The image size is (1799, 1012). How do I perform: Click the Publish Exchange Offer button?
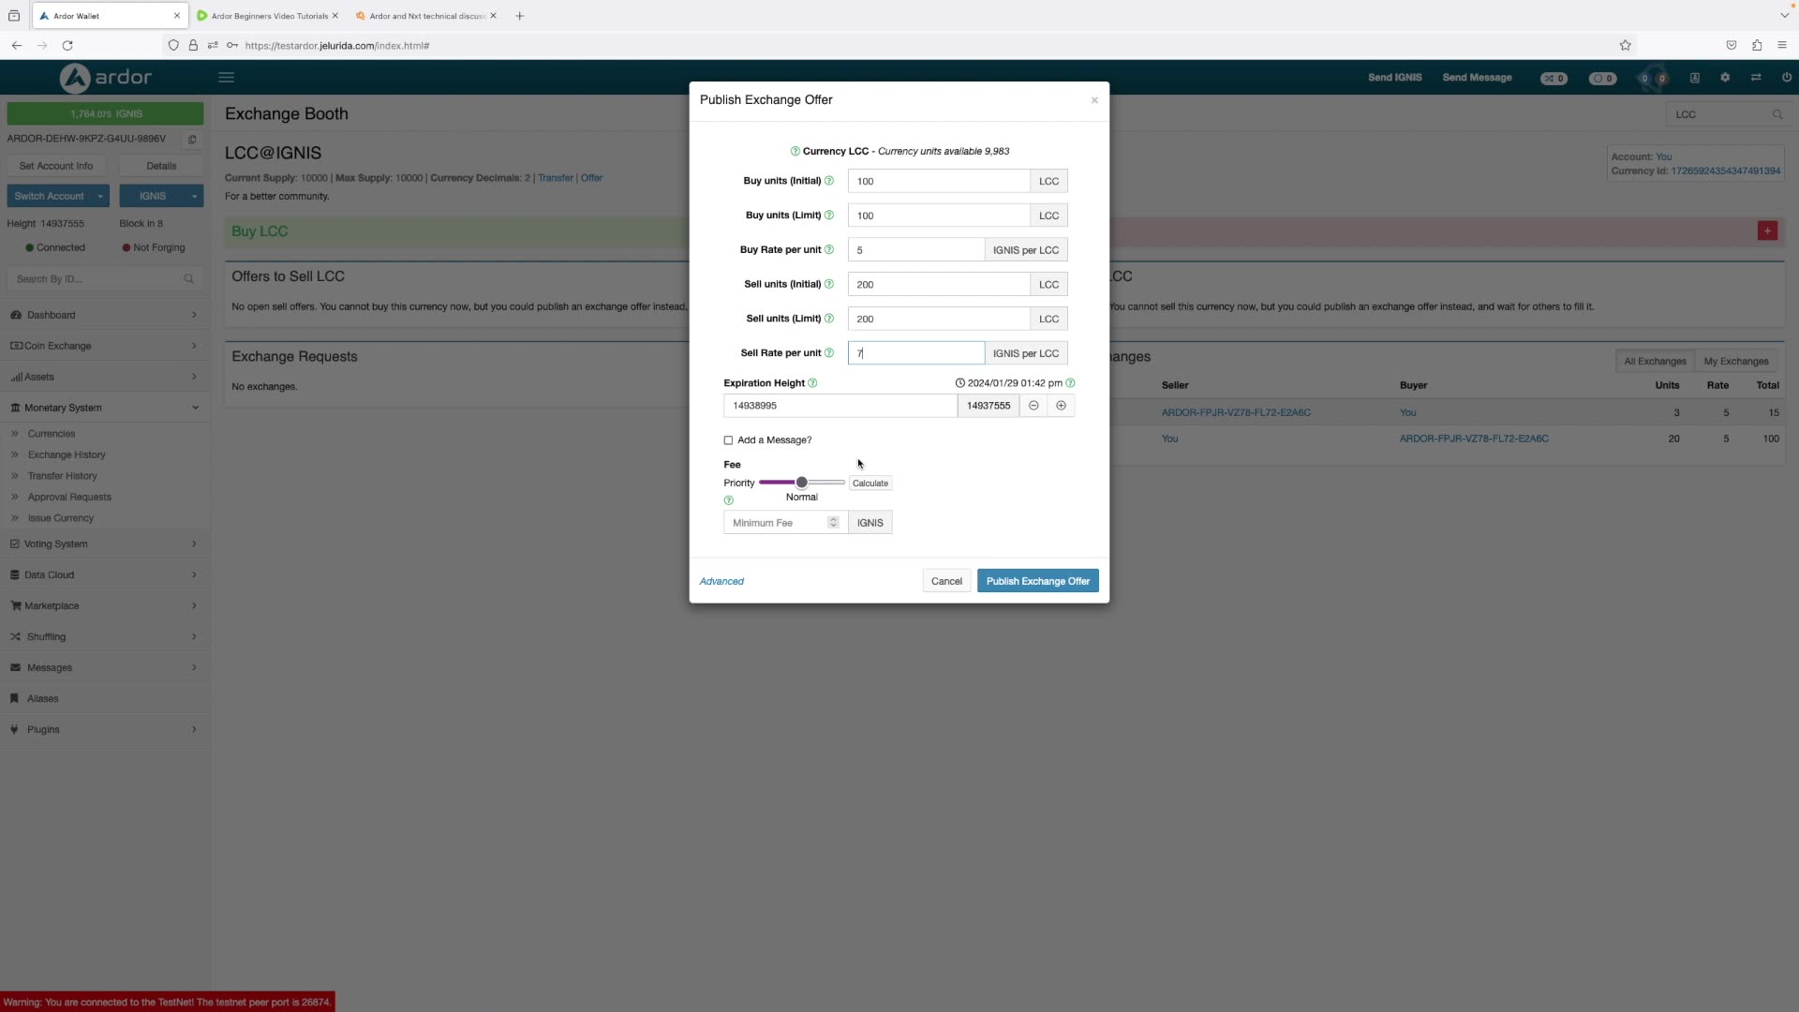coord(1037,580)
